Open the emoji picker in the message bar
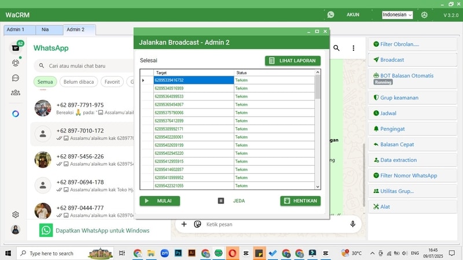463x260 pixels. (x=197, y=224)
